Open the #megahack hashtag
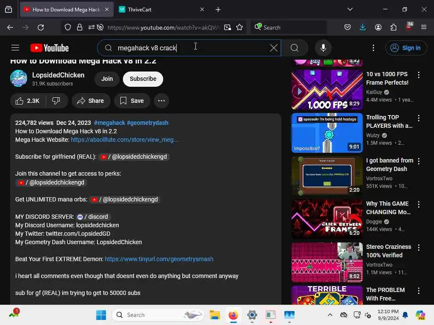434x325 pixels. pyautogui.click(x=110, y=123)
